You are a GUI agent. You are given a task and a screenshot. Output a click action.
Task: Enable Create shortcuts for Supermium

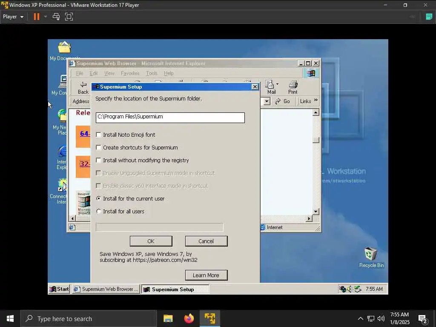point(98,148)
